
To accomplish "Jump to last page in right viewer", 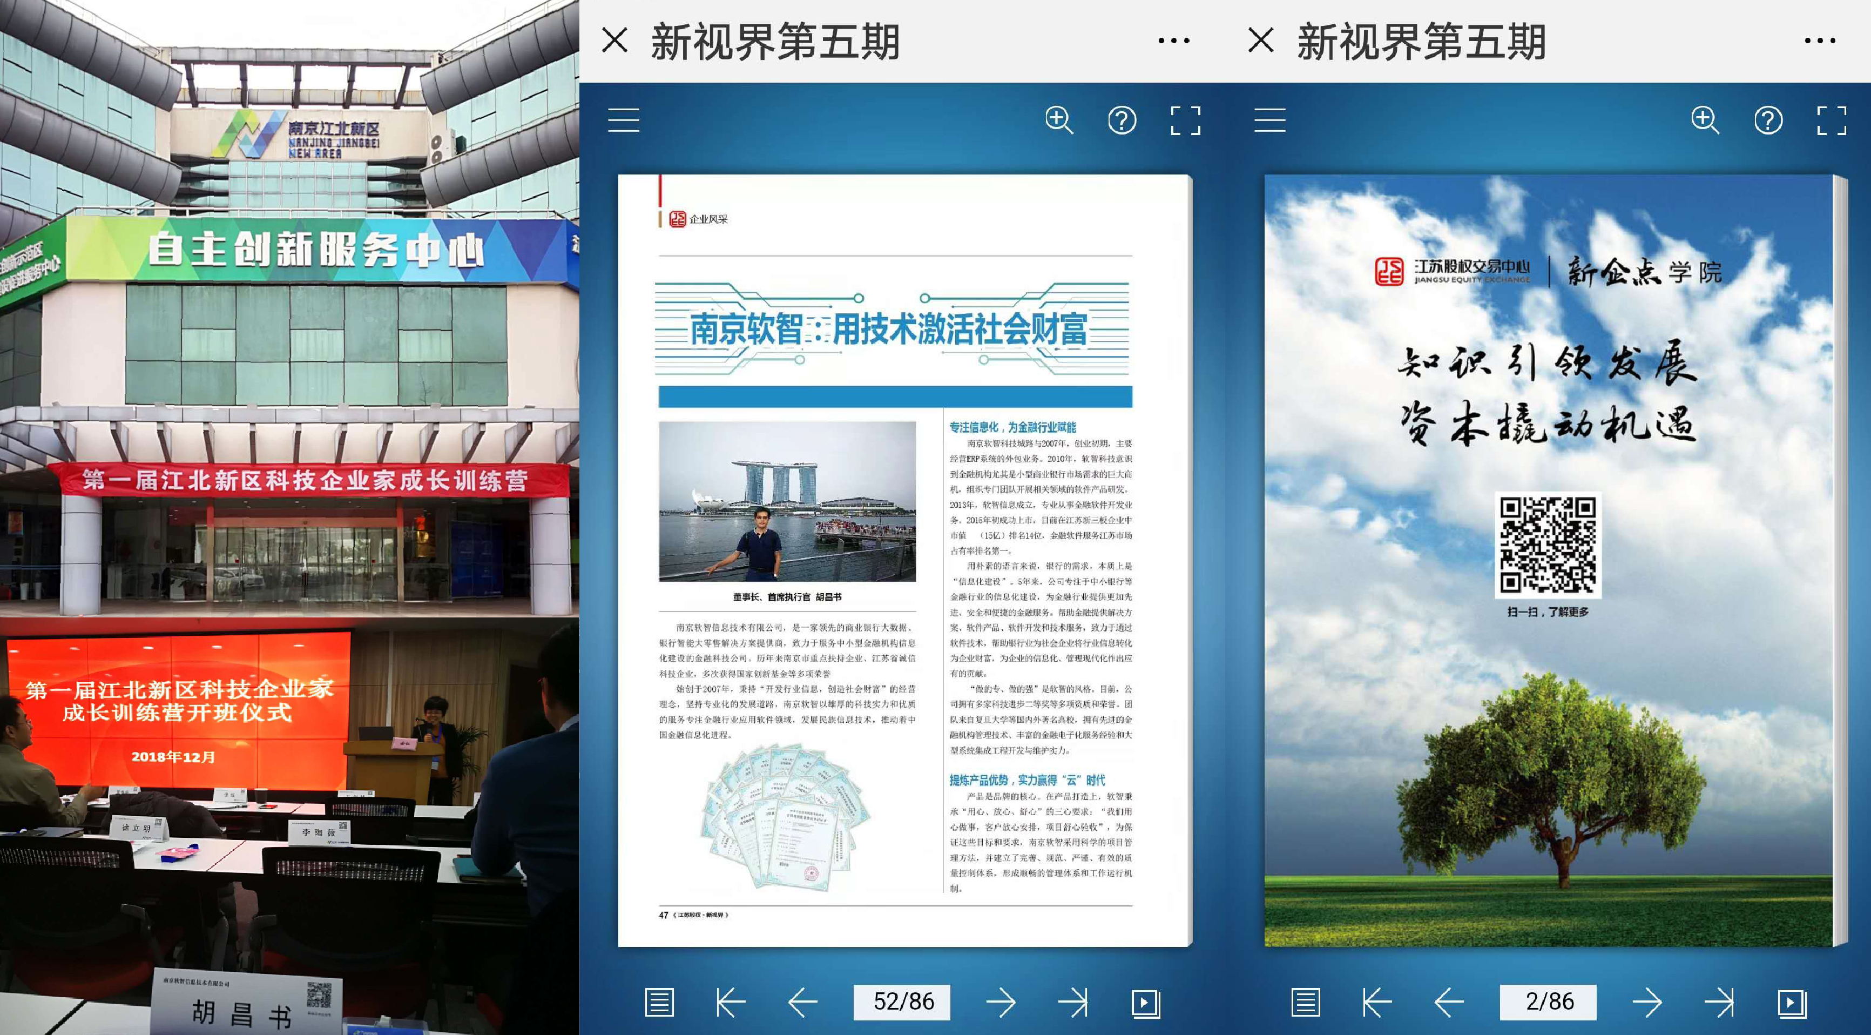I will (x=1719, y=1002).
